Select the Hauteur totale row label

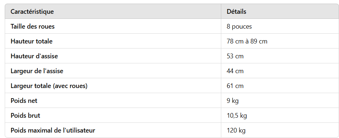tap(31, 41)
